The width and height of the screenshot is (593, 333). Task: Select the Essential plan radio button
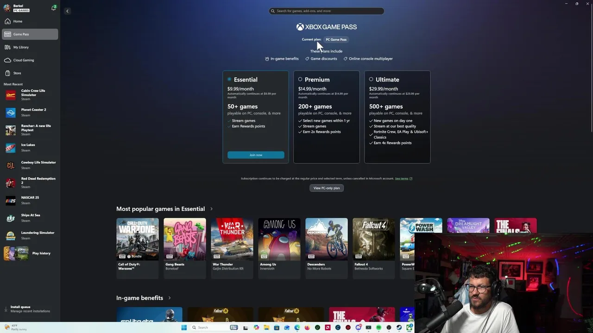[x=229, y=80]
